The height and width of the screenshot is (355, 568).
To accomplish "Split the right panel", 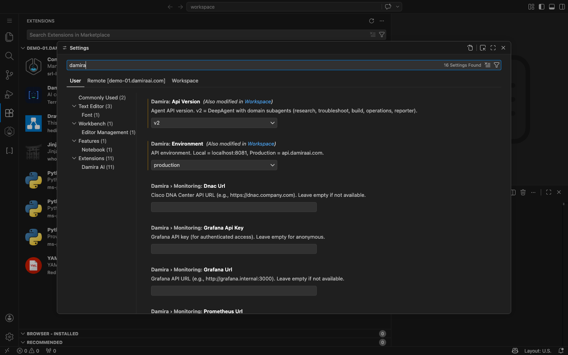I will (x=513, y=192).
